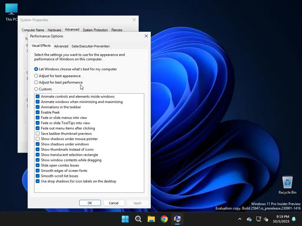Switch to Visual Effects tab
This screenshot has width=302, height=226.
41,46
